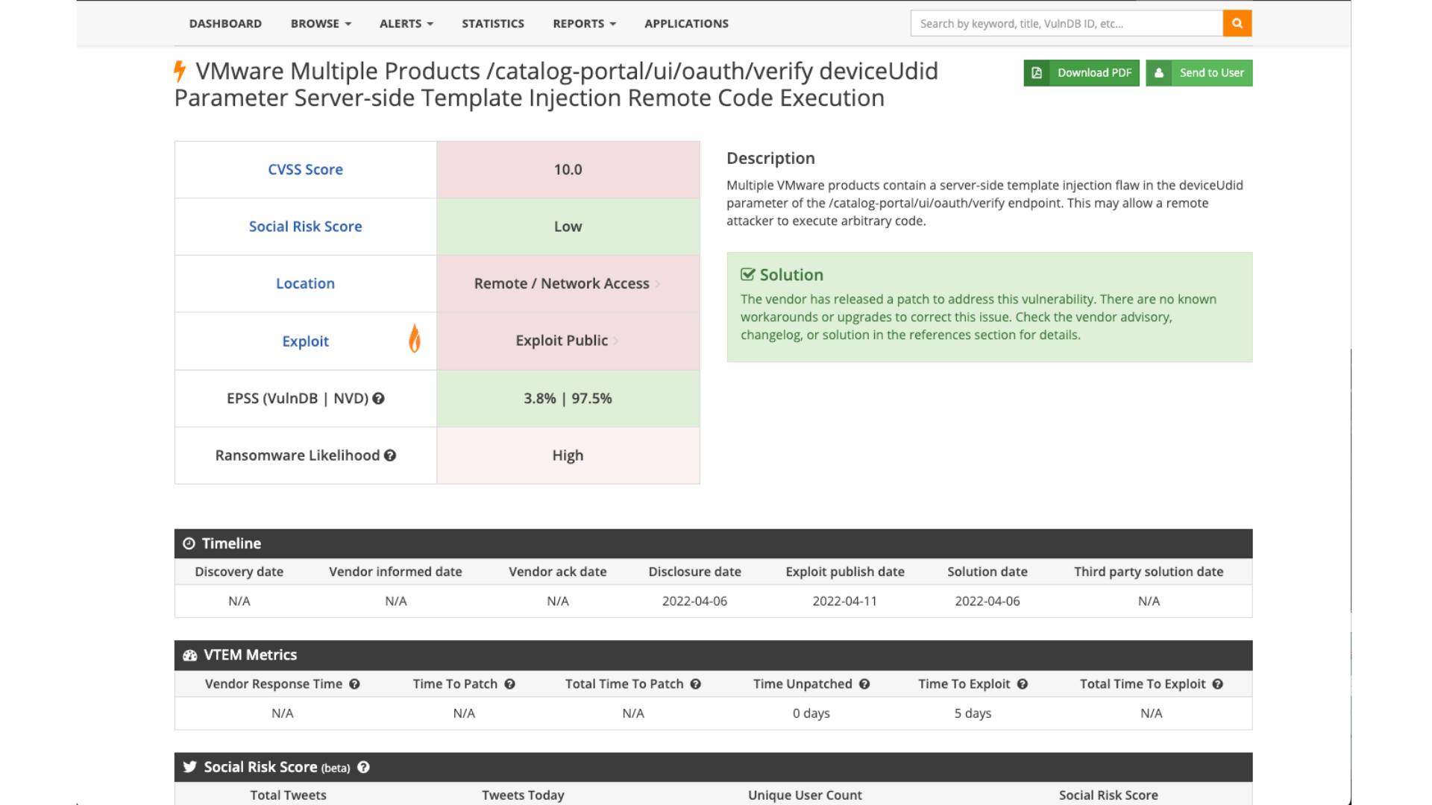Open the CVSS Score link
Screen dimensions: 1432x805
(305, 170)
